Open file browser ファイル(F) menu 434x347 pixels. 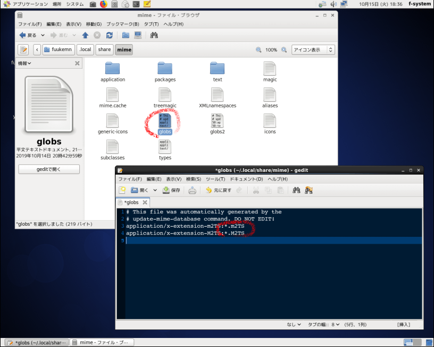[30, 24]
